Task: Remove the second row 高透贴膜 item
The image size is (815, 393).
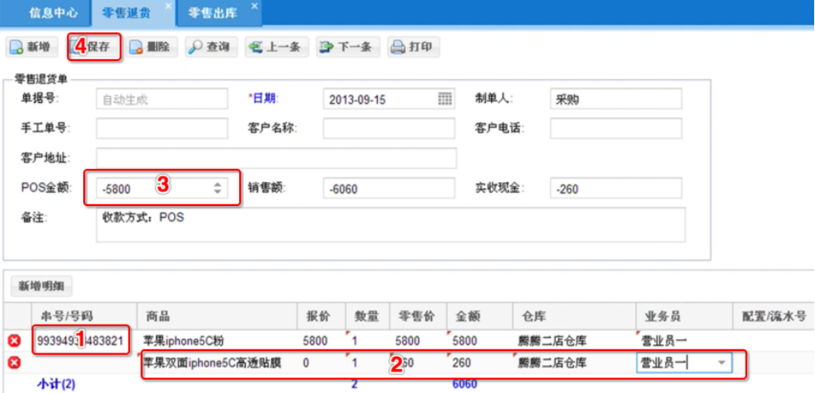Action: pos(14,363)
